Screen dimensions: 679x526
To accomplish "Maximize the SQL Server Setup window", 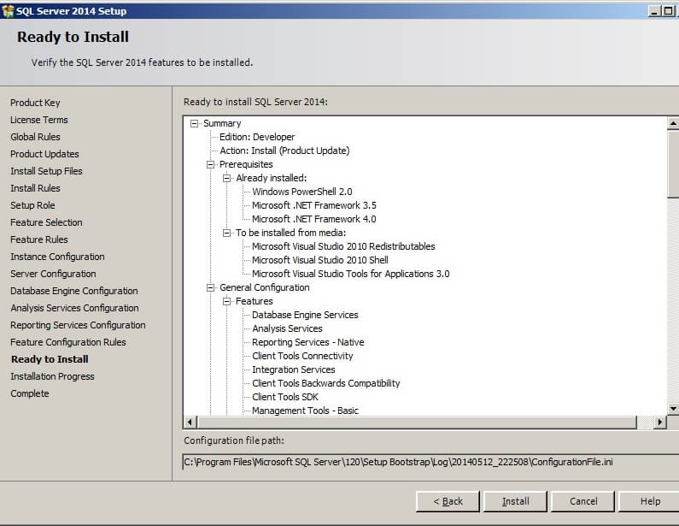I will point(668,11).
